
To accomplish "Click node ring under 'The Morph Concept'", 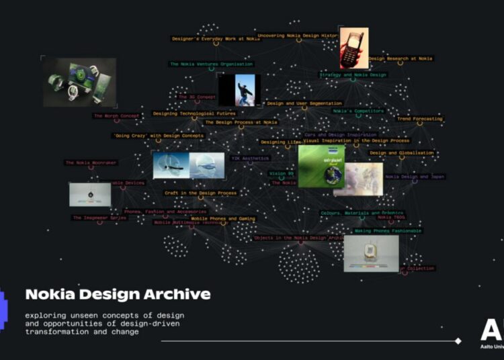I will coord(117,120).
